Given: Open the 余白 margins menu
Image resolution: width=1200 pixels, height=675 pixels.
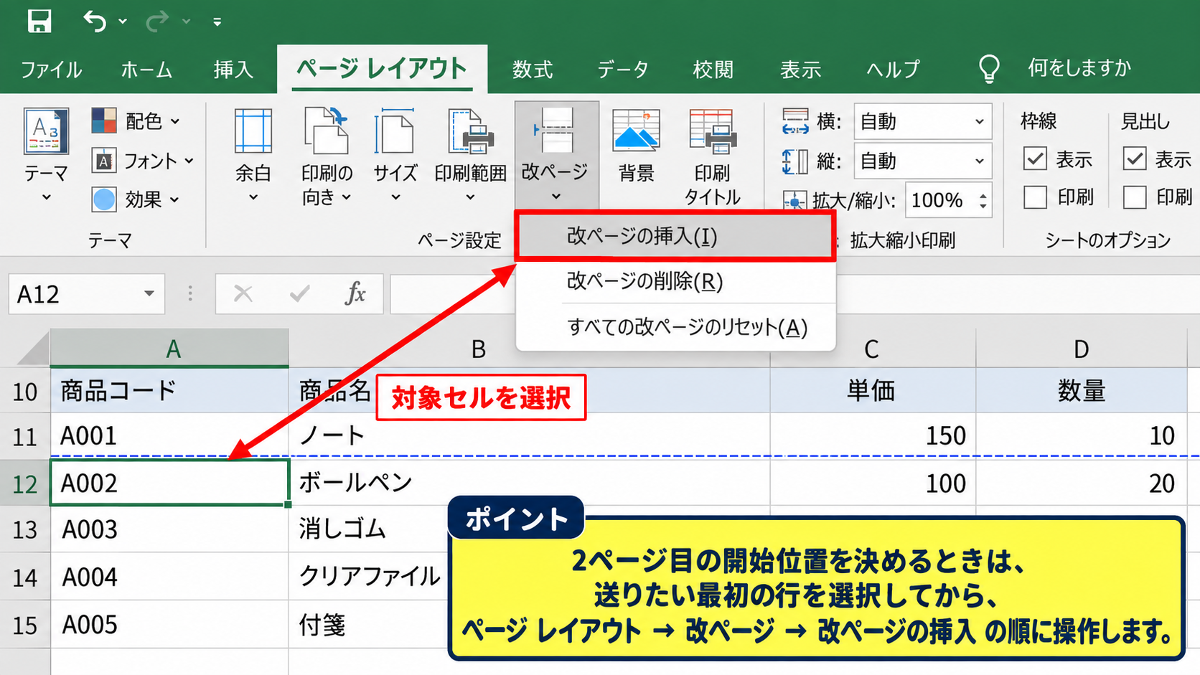Looking at the screenshot, I should (x=253, y=154).
